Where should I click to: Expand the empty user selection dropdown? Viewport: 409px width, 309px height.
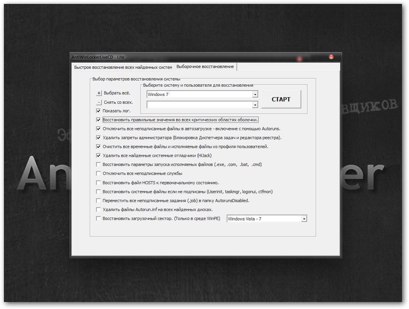tap(255, 105)
